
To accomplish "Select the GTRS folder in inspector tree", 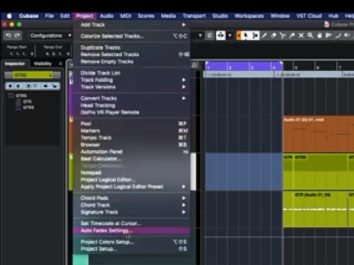I will (21, 96).
